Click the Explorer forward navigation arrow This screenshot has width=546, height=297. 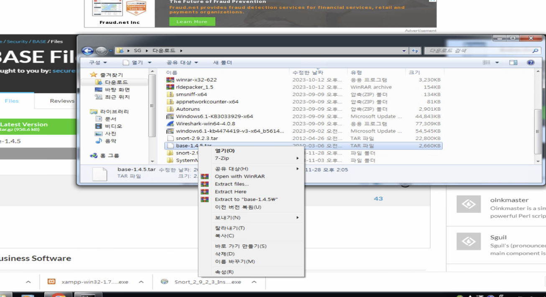tap(101, 51)
